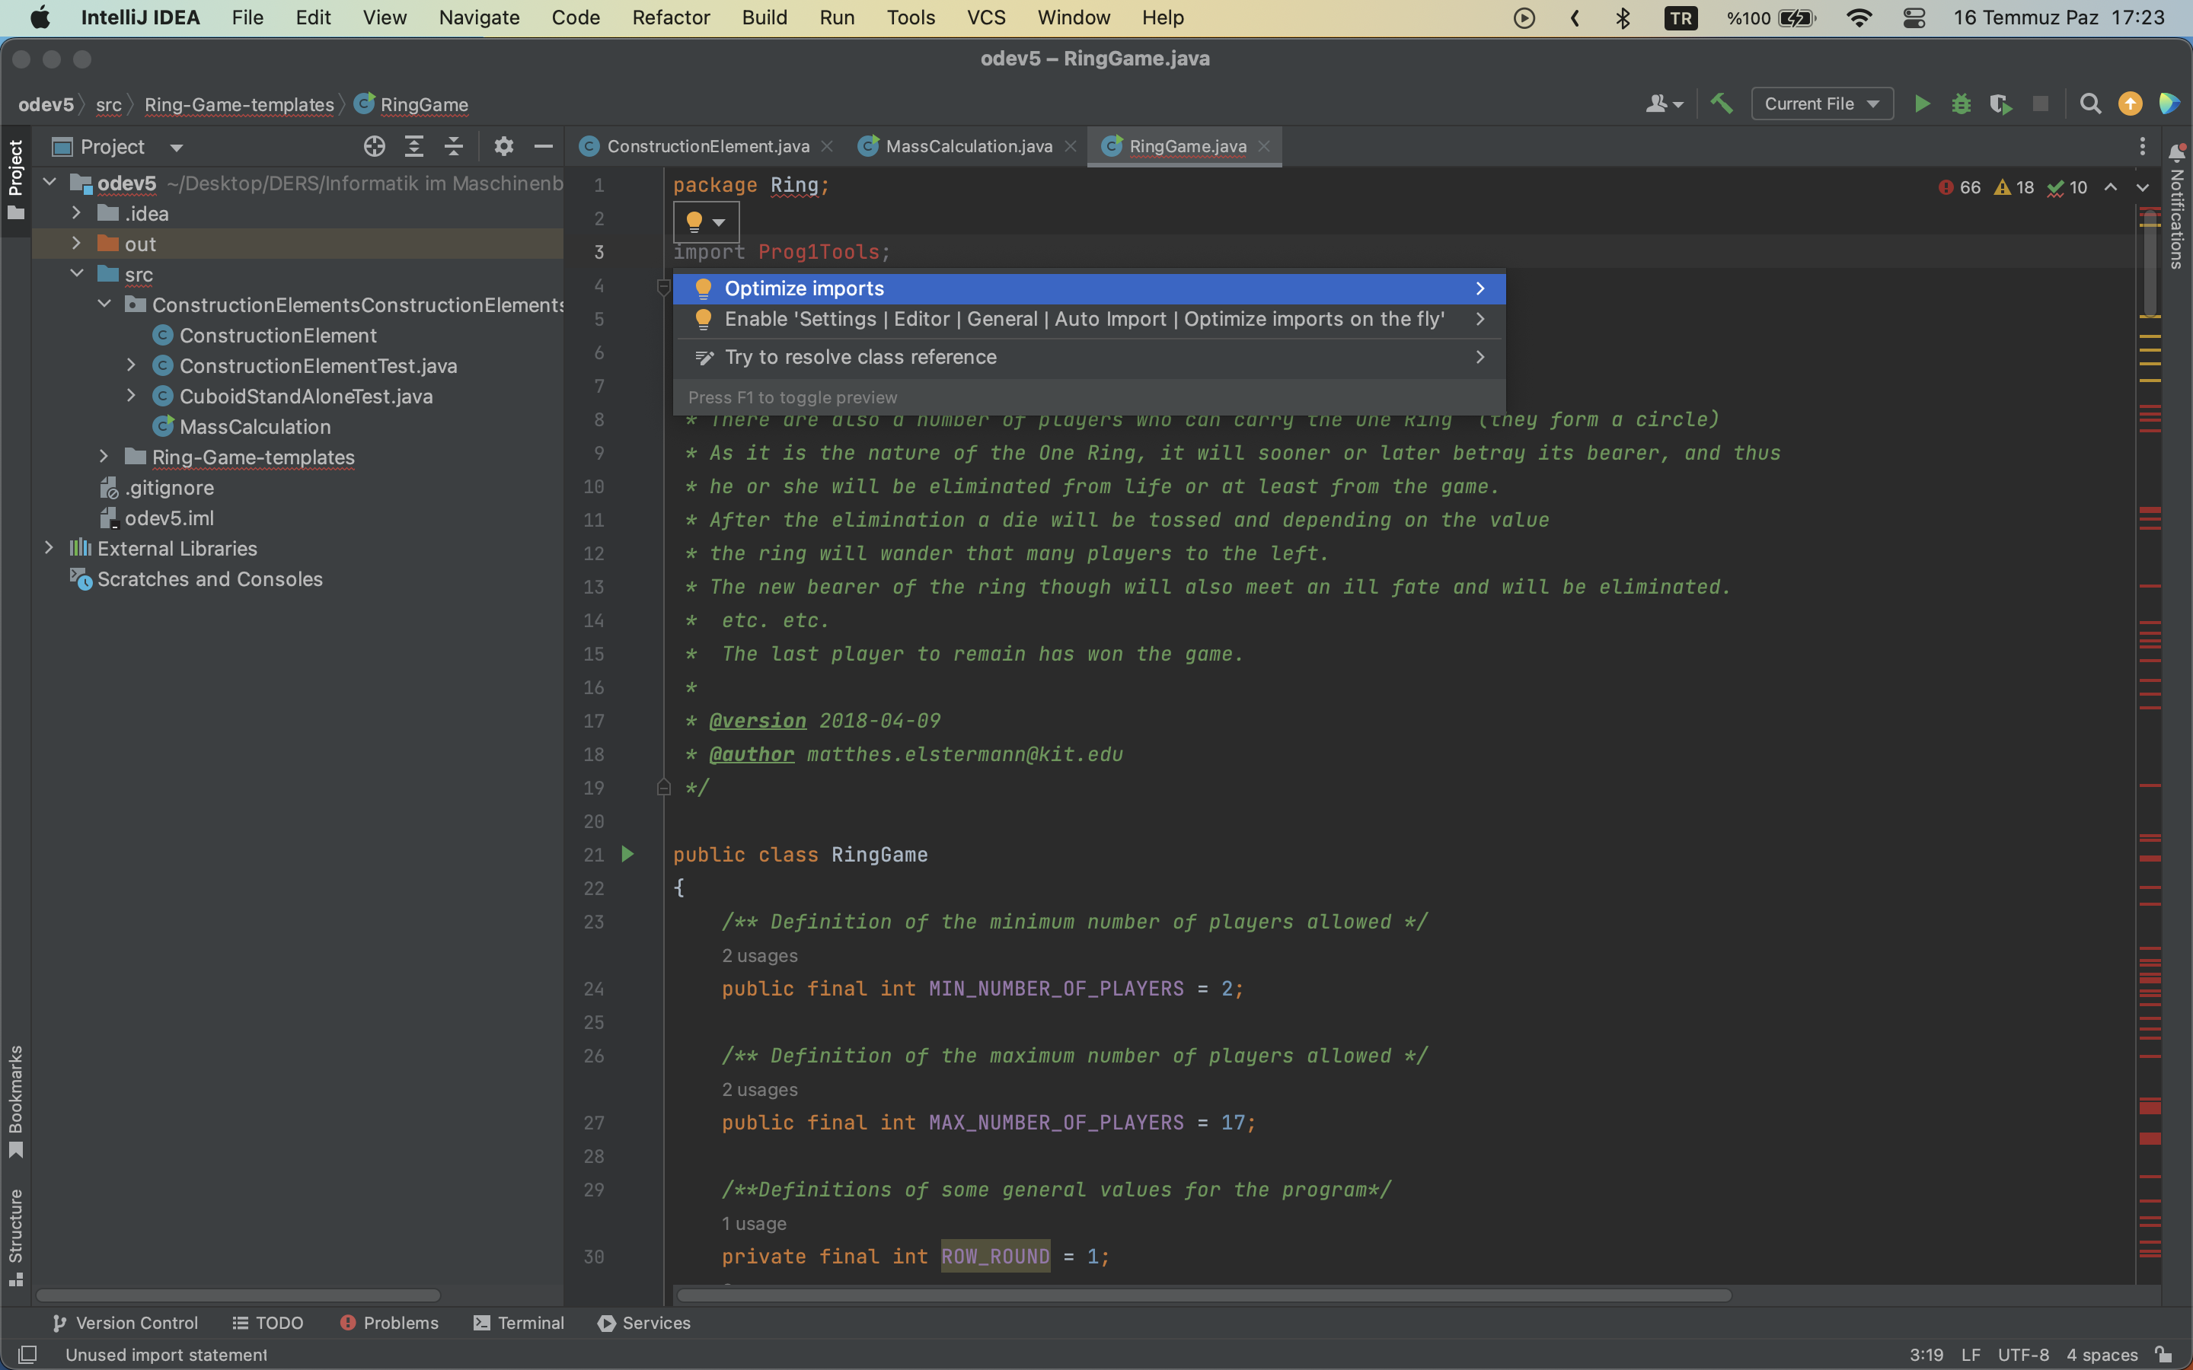Open the VCS menu
This screenshot has height=1370, width=2193.
point(986,18)
